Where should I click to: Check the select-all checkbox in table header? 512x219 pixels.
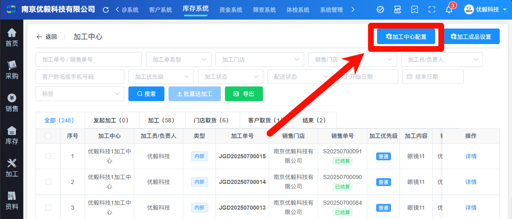[x=48, y=136]
